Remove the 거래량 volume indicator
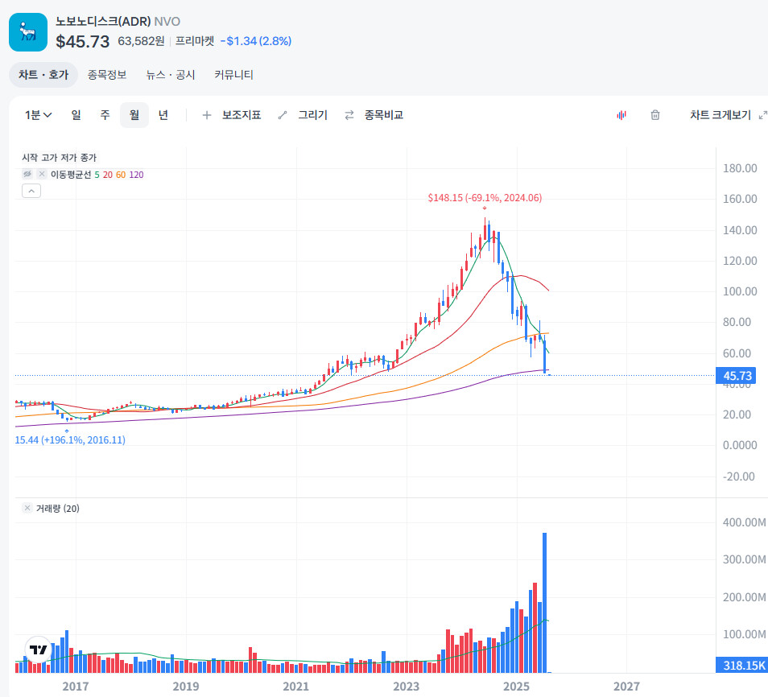The height and width of the screenshot is (697, 768). click(27, 509)
